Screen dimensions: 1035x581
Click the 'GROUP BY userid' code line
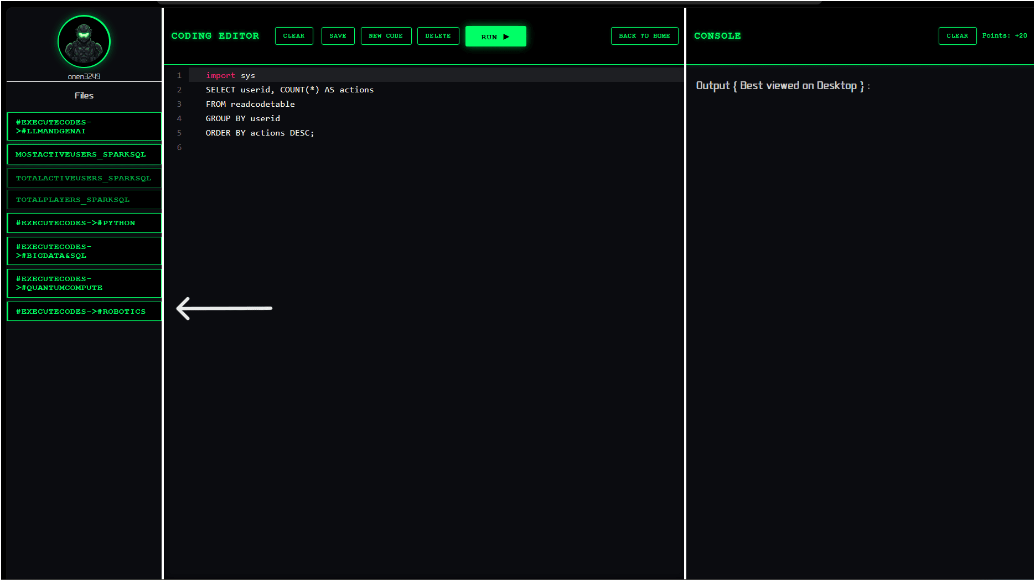[243, 118]
